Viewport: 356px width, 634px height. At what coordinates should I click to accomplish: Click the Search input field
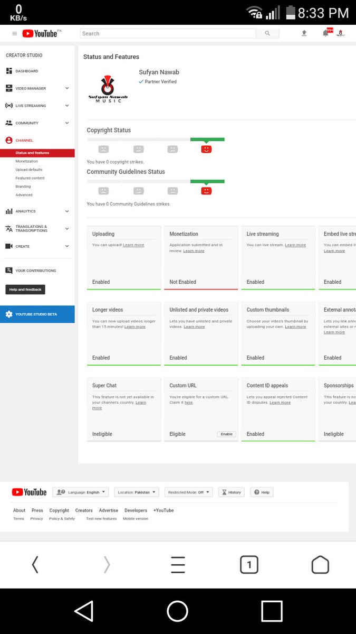pos(168,33)
